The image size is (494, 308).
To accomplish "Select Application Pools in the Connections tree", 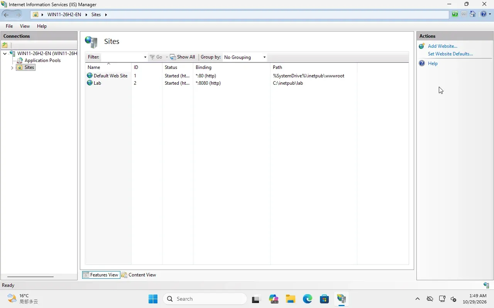I will point(42,60).
